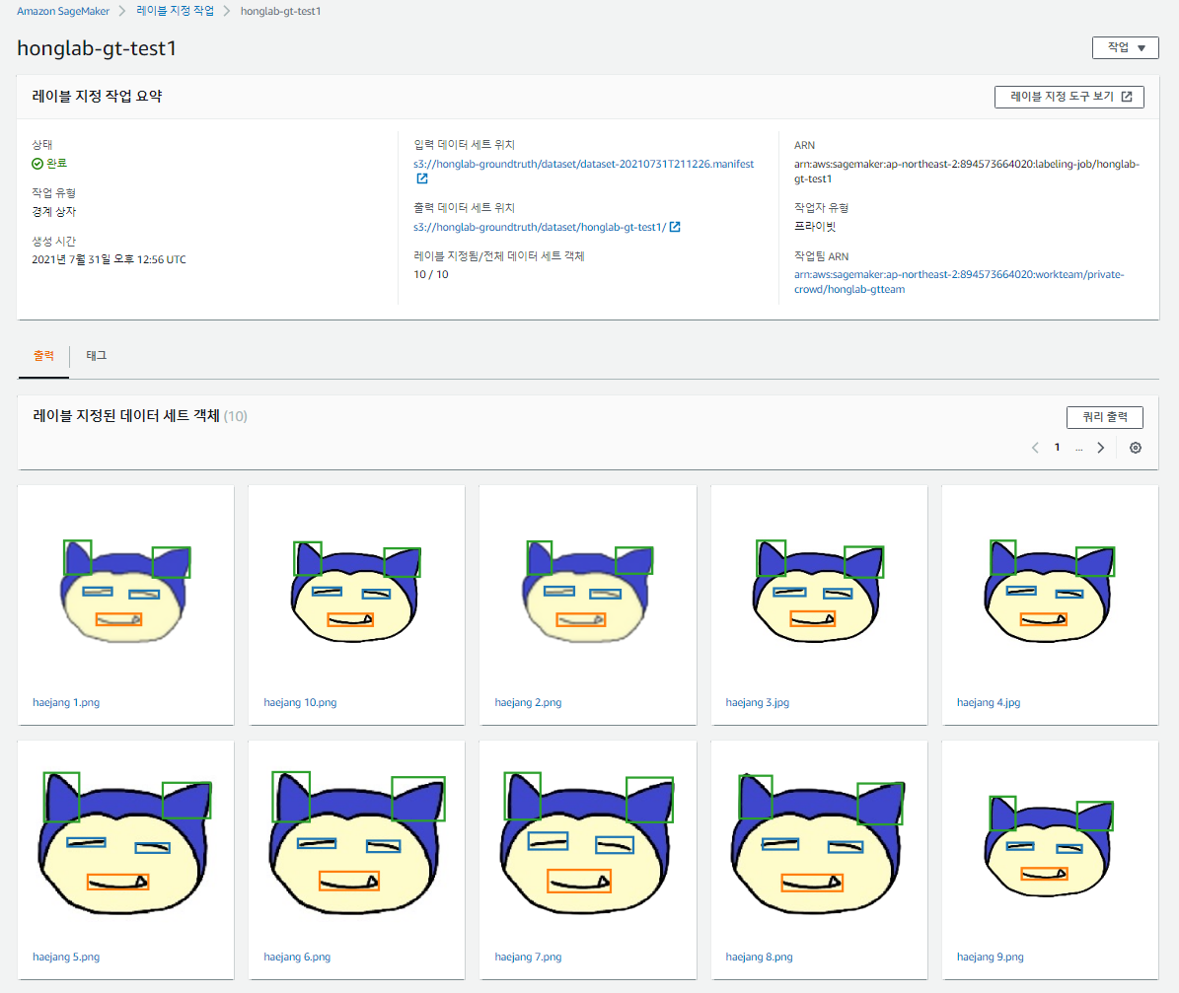Viewport: 1179px width, 993px height.
Task: Select the honglab-gt-test1 breadcrumb text
Action: coord(280,11)
